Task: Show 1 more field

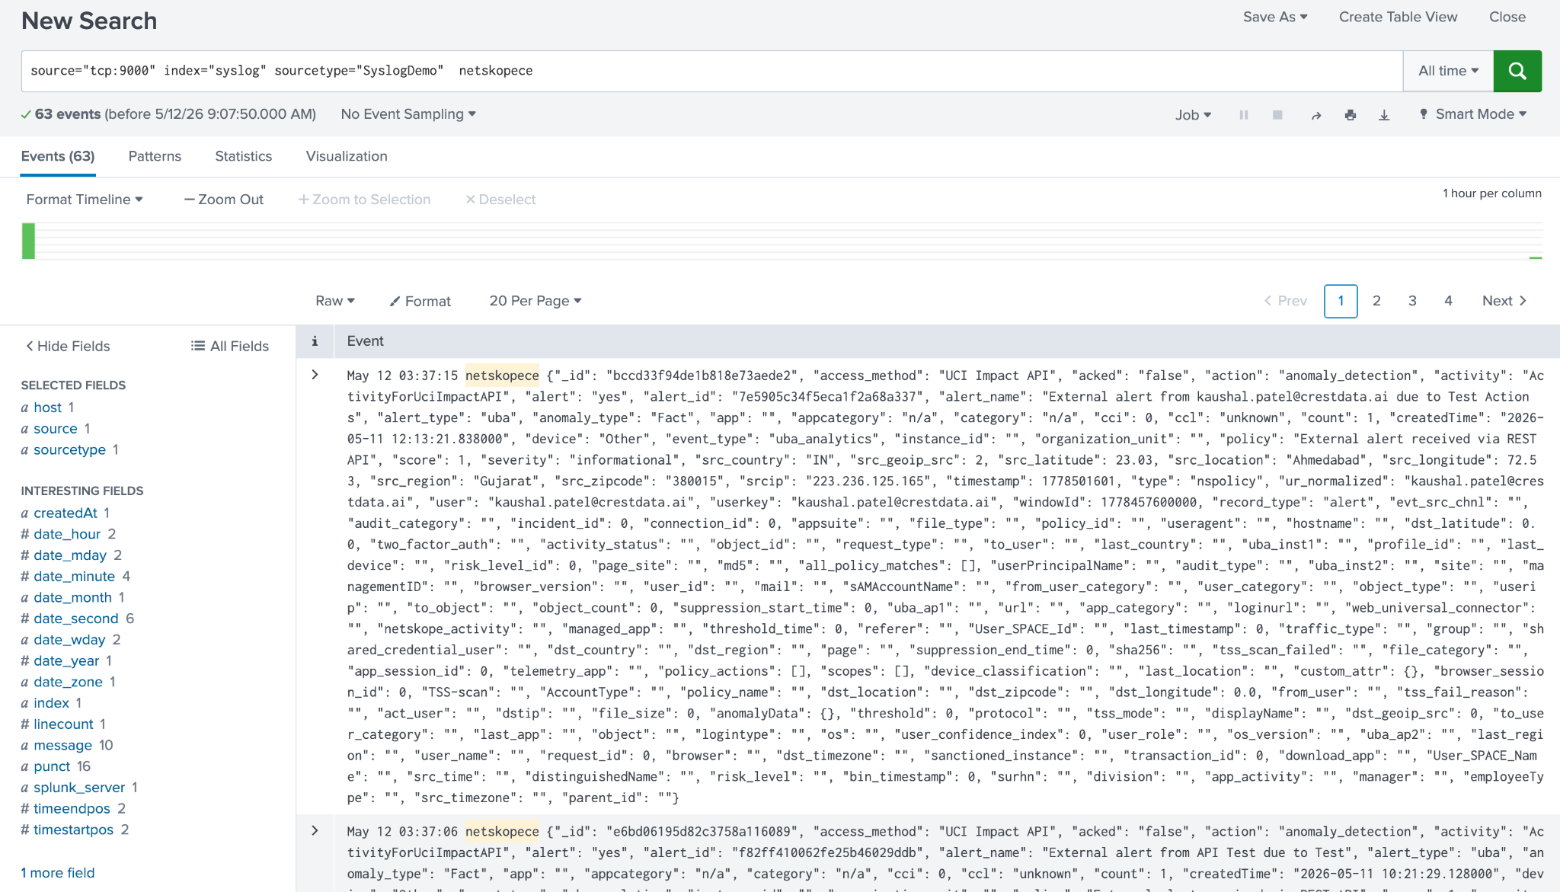Action: (x=58, y=873)
